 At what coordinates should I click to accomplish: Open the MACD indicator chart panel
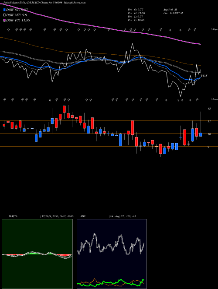37,254
